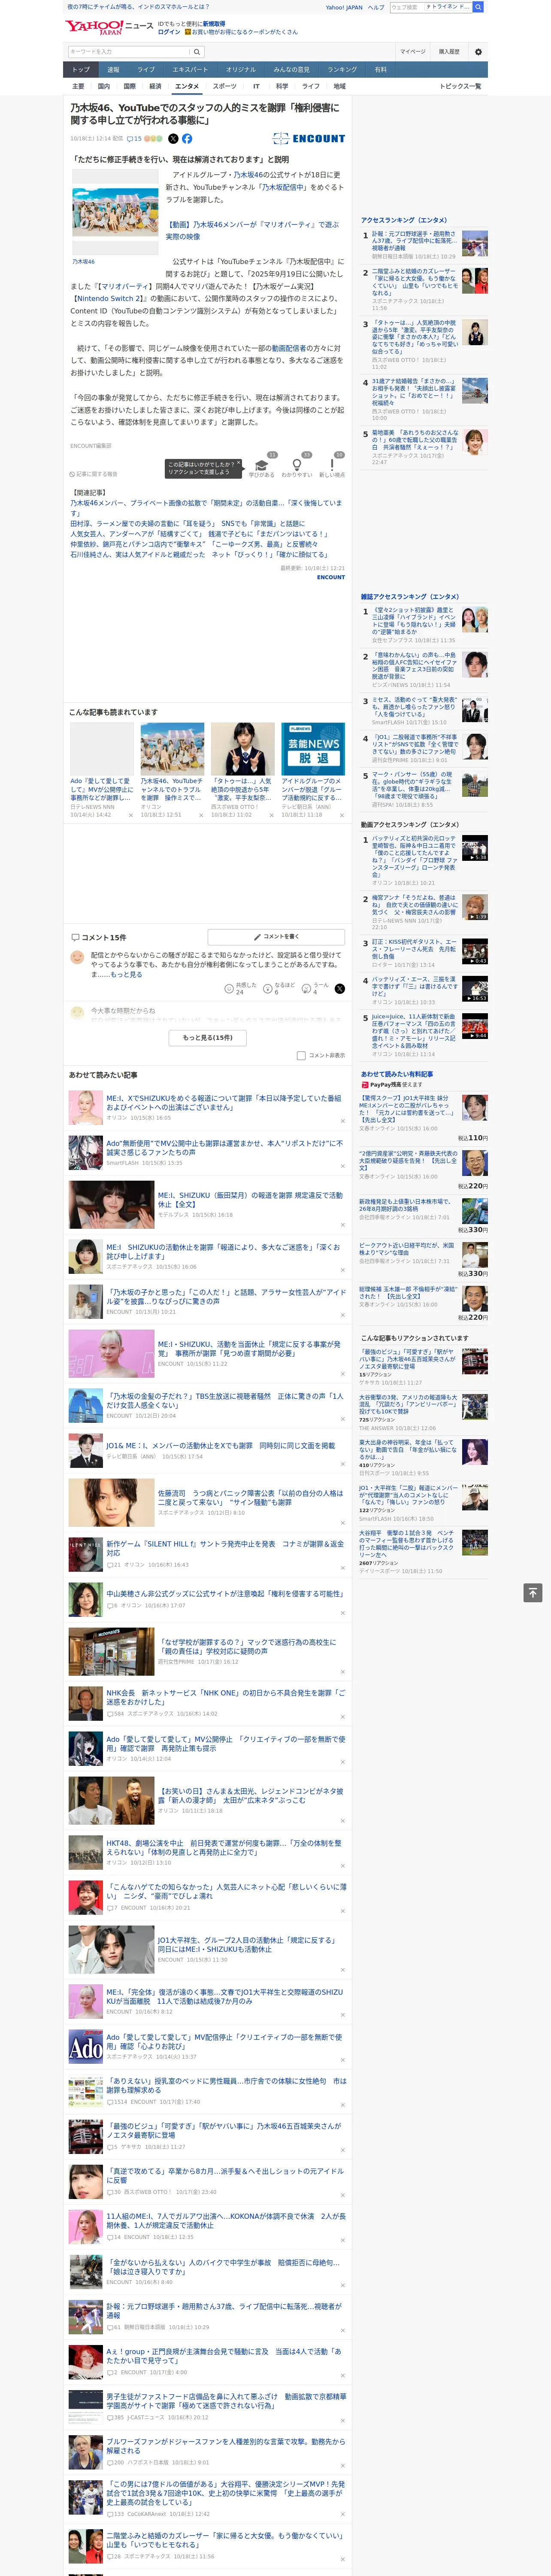Open HKT48、劇場公演を中止 article
The image size is (551, 2576).
coord(224,1847)
